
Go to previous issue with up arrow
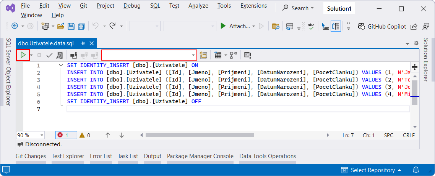click(108, 135)
